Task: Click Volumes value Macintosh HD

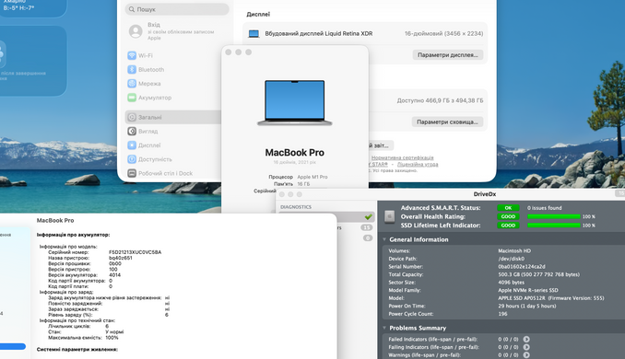Action: 514,250
